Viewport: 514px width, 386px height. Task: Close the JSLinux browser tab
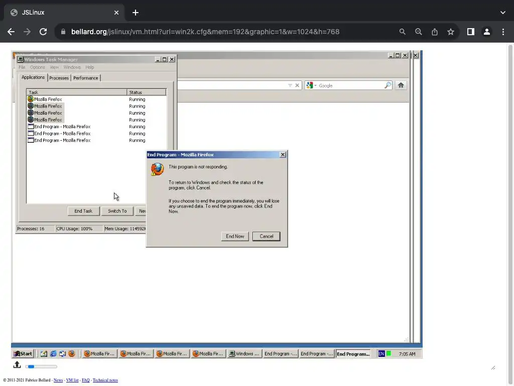pos(116,13)
